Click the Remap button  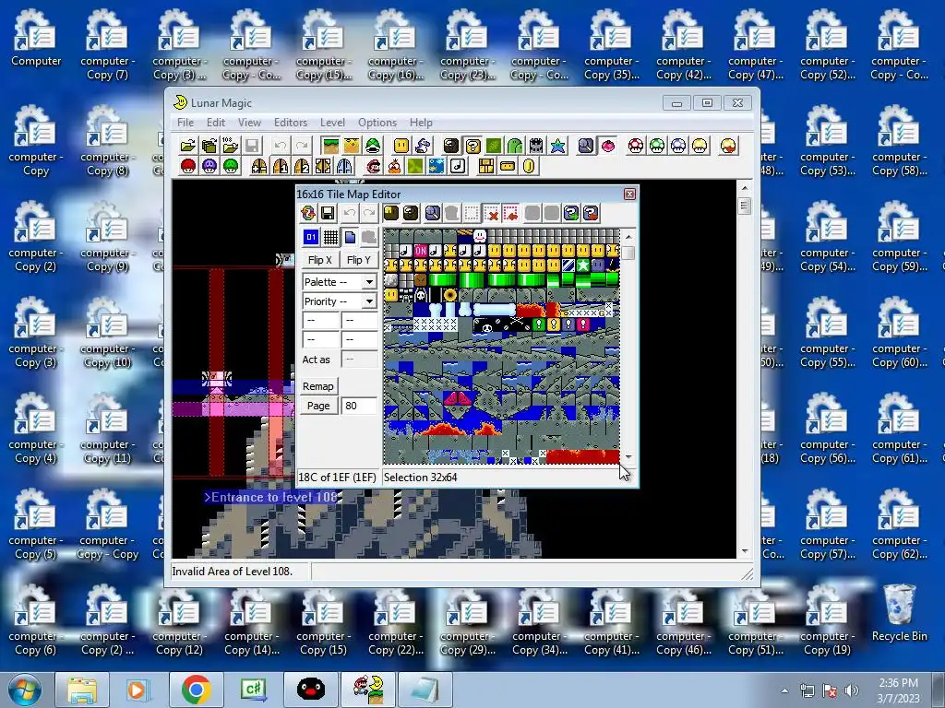(318, 386)
